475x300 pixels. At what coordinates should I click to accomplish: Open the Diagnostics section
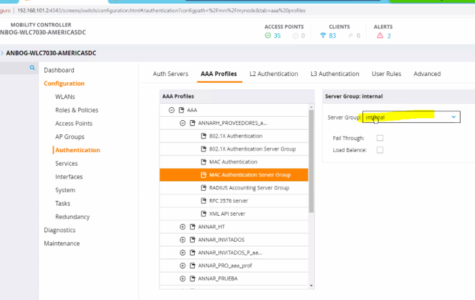coord(60,230)
